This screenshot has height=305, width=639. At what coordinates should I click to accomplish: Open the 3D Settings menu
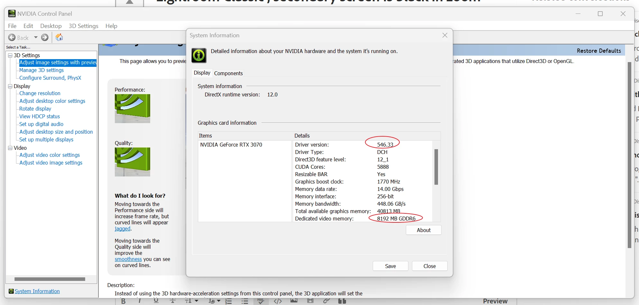click(84, 26)
